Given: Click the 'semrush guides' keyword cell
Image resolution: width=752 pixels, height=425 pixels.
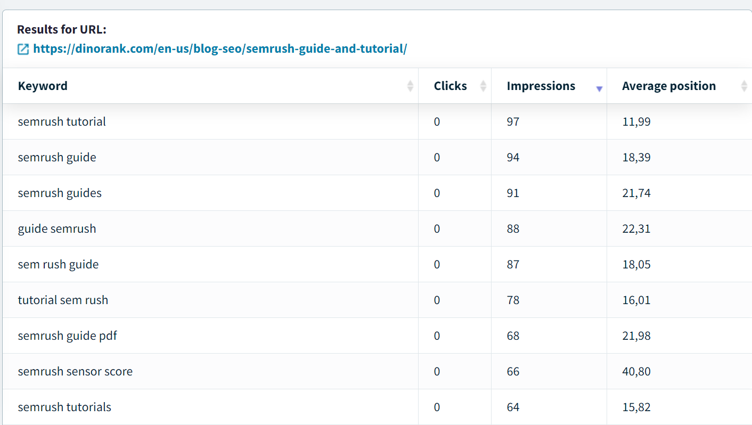Looking at the screenshot, I should point(60,193).
